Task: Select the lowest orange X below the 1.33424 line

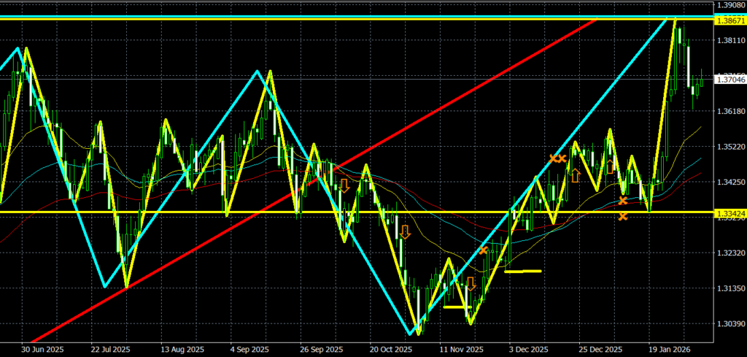Action: click(622, 216)
